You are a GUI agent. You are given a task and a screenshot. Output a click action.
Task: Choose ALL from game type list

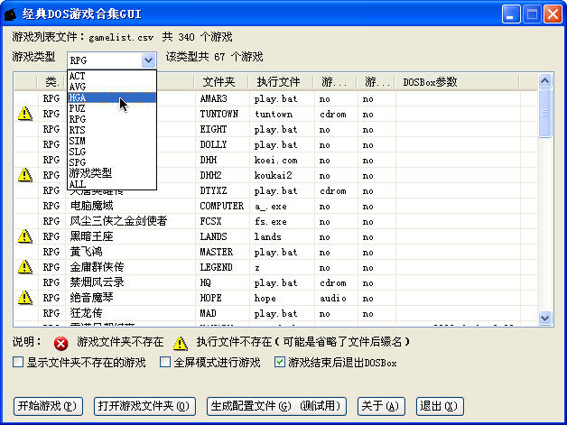(112, 184)
